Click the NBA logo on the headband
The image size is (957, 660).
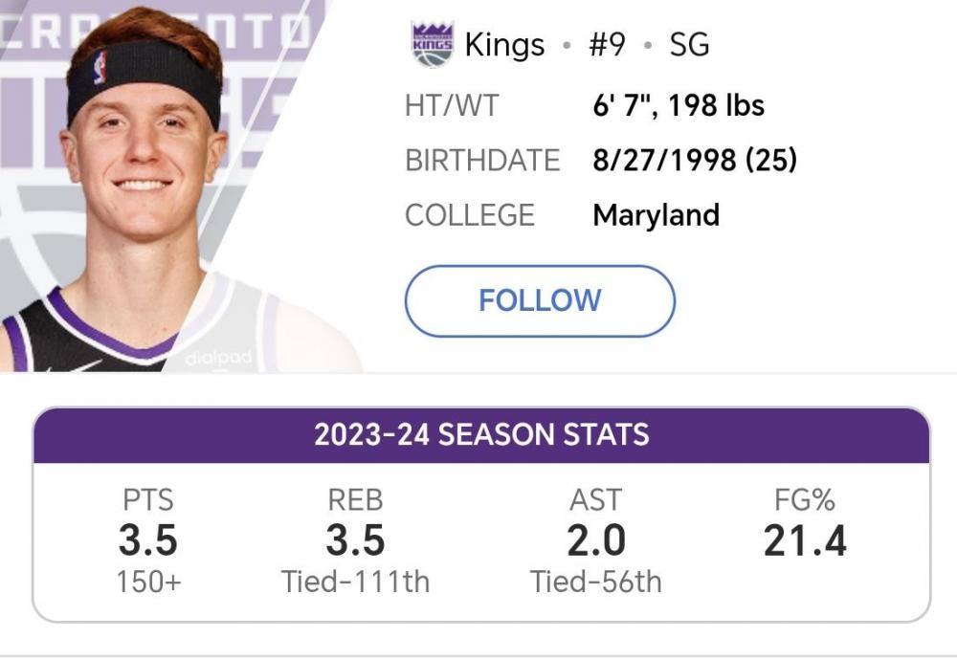[100, 67]
